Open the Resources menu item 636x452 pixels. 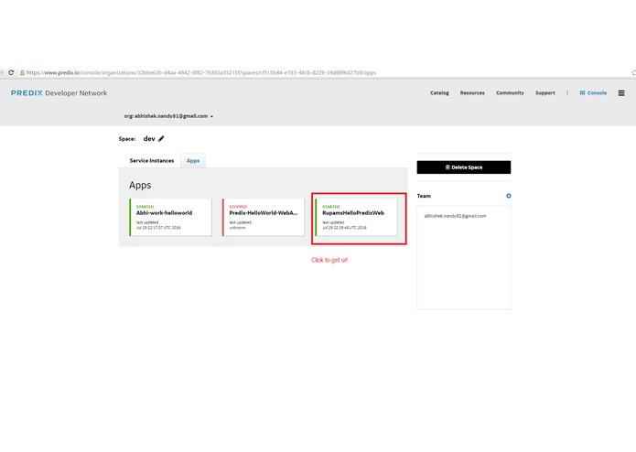point(472,92)
